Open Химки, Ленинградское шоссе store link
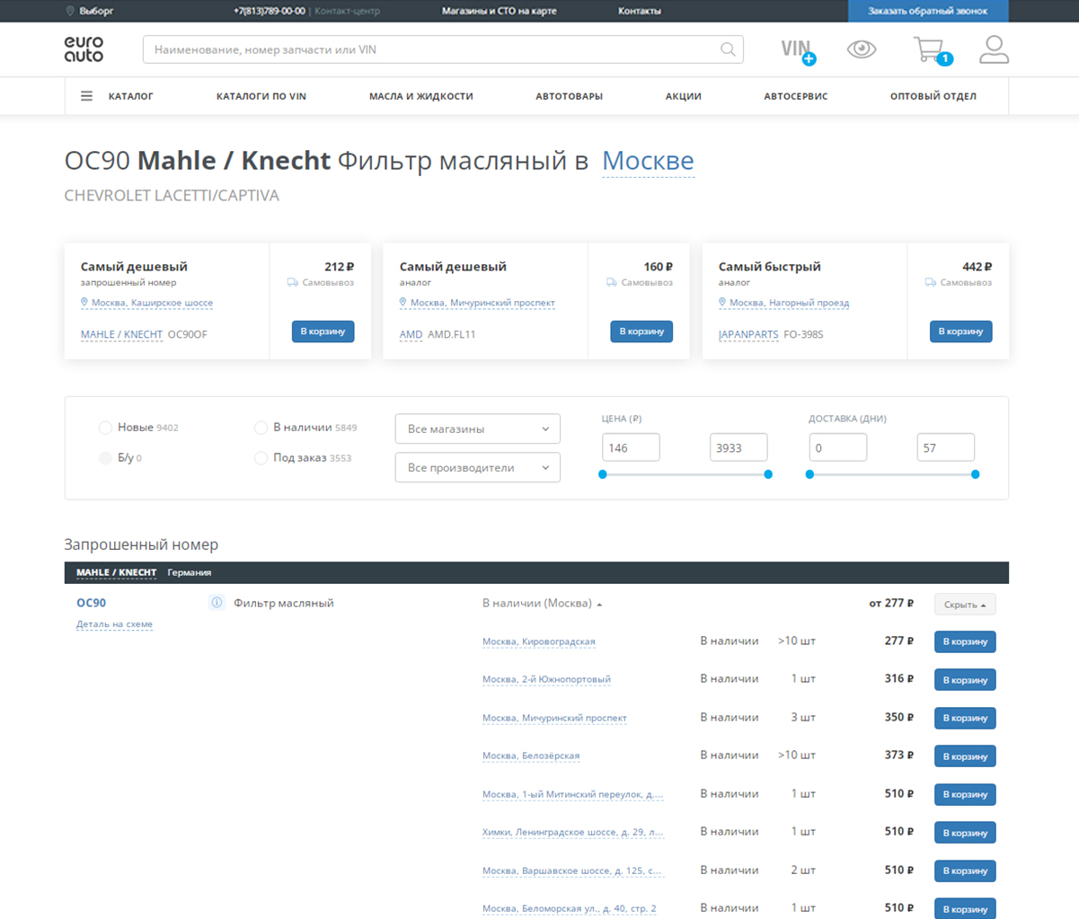 tap(572, 833)
